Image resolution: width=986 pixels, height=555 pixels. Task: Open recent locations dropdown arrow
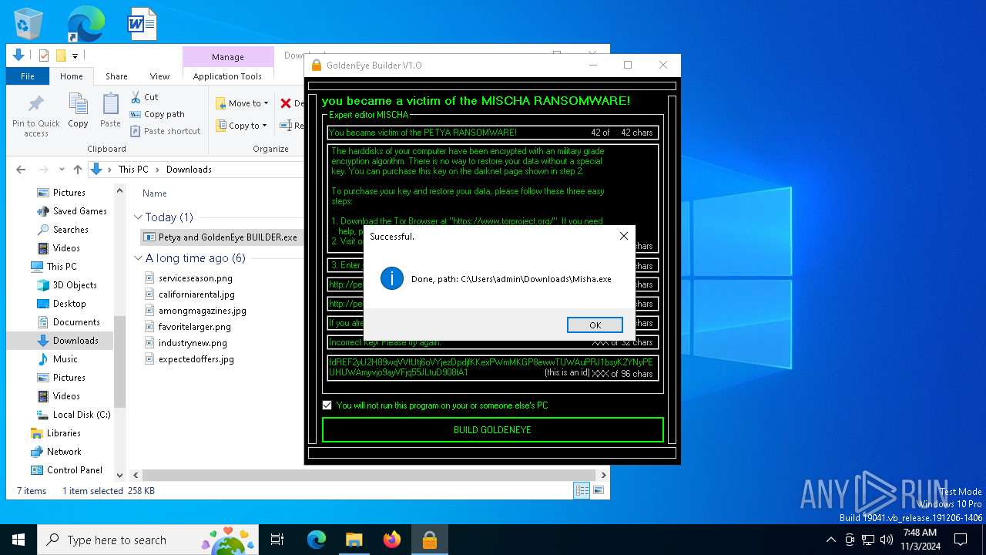(62, 170)
